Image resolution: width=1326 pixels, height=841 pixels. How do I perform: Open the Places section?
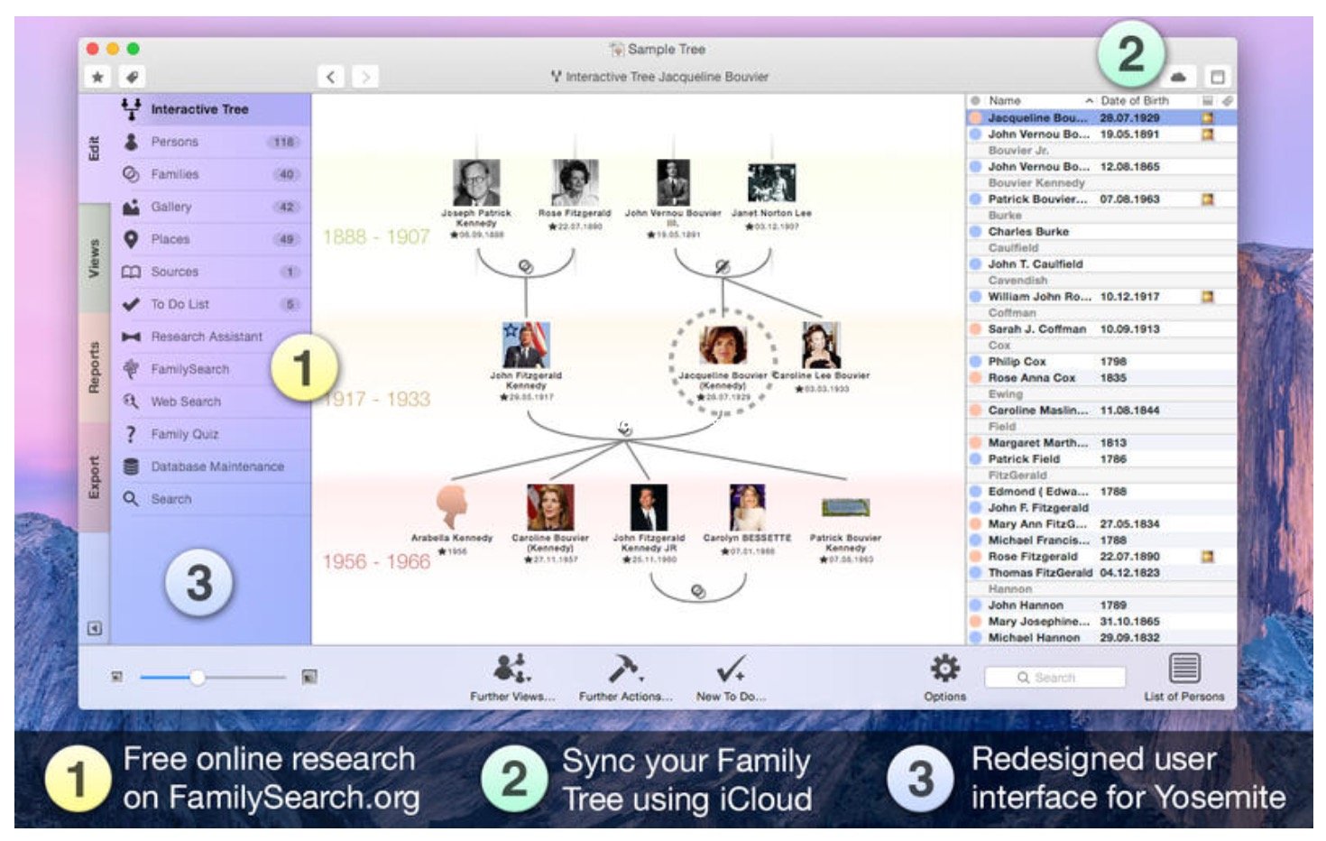pyautogui.click(x=210, y=239)
